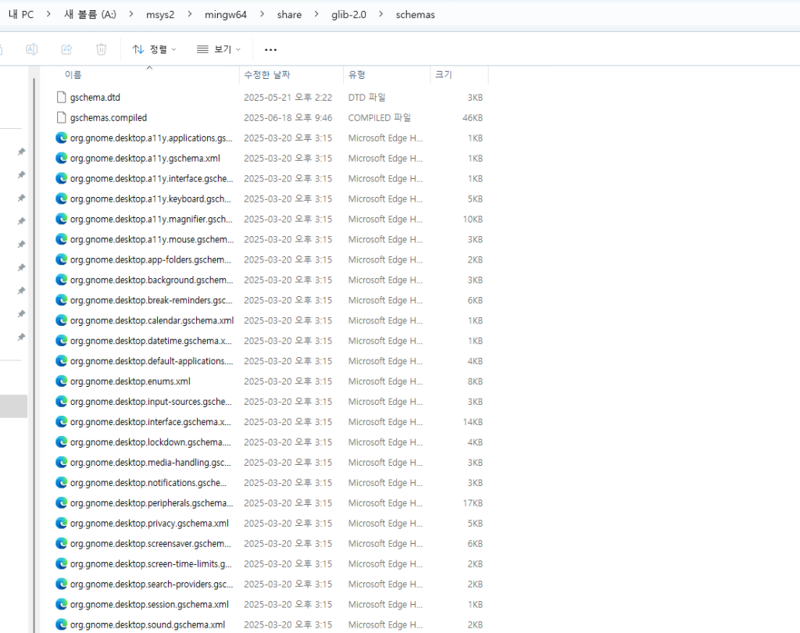Select org.gnome.desktop.session.gschema.xml file name

click(149, 604)
